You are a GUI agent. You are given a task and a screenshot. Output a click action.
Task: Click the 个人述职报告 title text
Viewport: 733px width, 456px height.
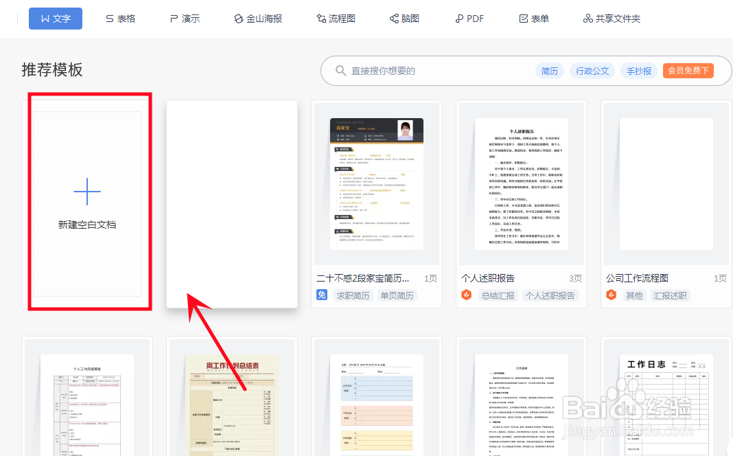coord(488,278)
